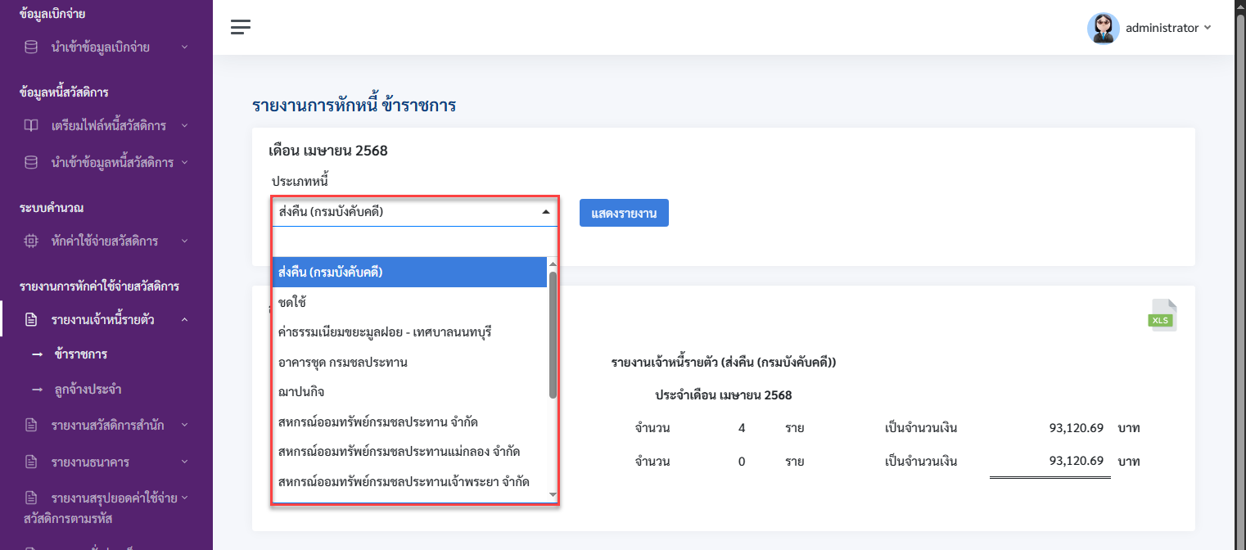1246x550 pixels.
Task: Click the count value 4
Action: (742, 427)
